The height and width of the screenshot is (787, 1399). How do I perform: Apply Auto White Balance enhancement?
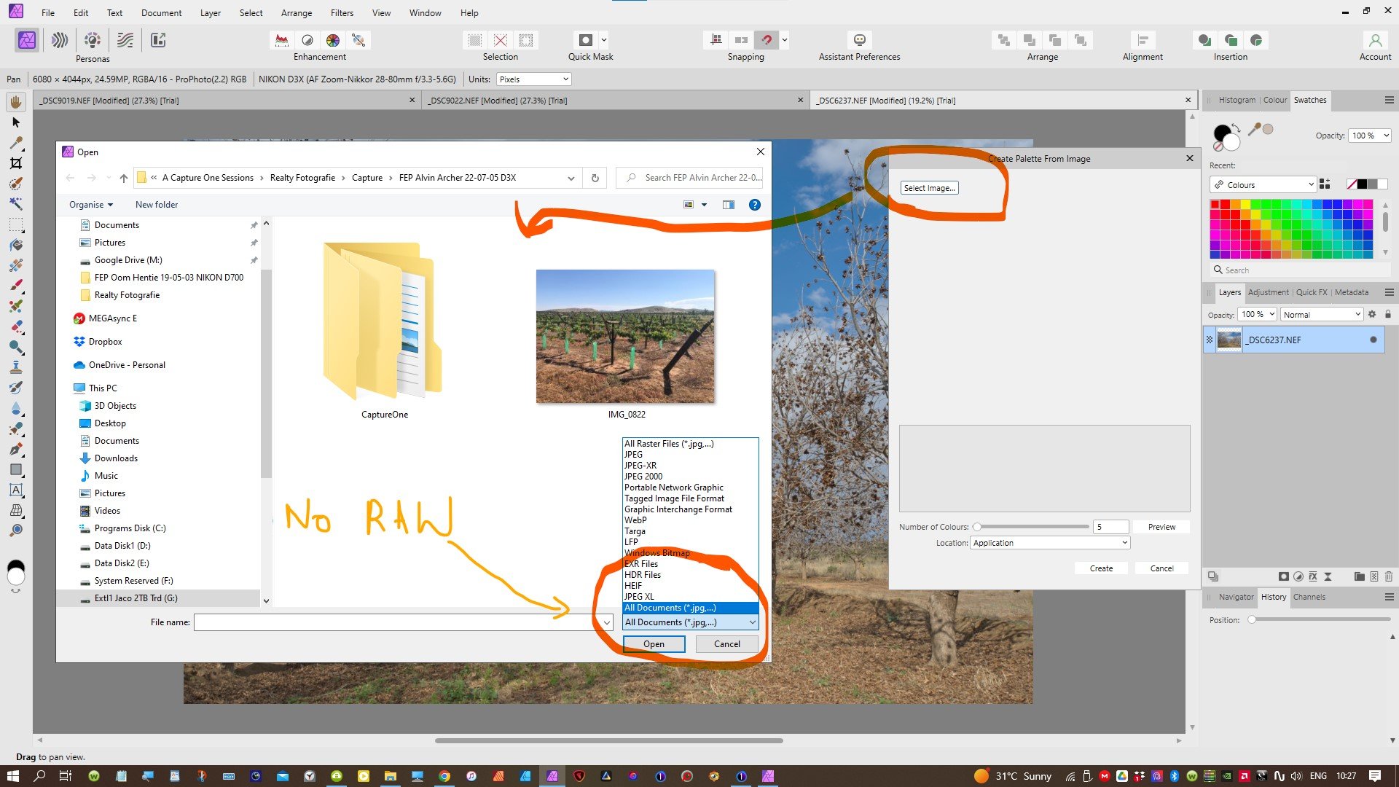pyautogui.click(x=358, y=40)
